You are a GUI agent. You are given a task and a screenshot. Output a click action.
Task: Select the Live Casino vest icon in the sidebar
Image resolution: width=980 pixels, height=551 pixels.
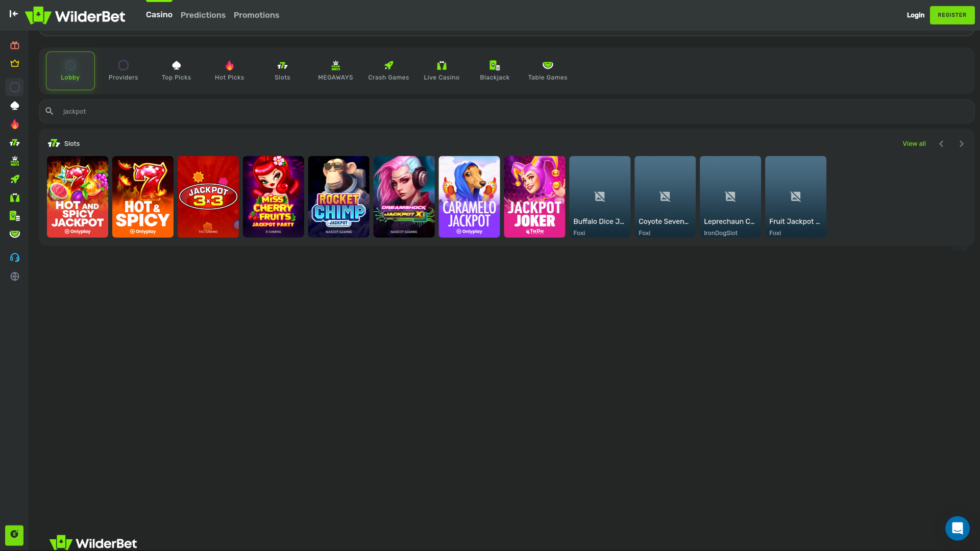tap(15, 197)
